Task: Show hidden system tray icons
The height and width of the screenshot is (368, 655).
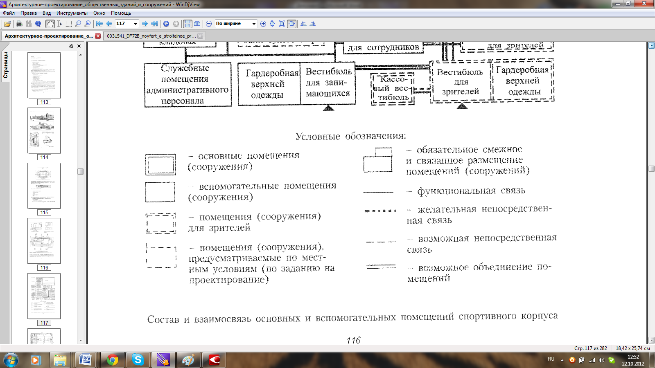Action: click(x=562, y=360)
